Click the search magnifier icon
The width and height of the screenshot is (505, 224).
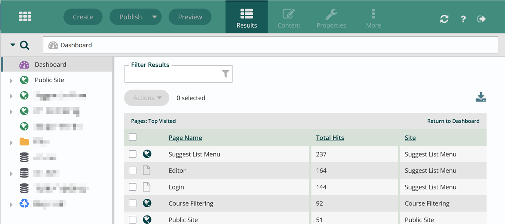pos(24,45)
